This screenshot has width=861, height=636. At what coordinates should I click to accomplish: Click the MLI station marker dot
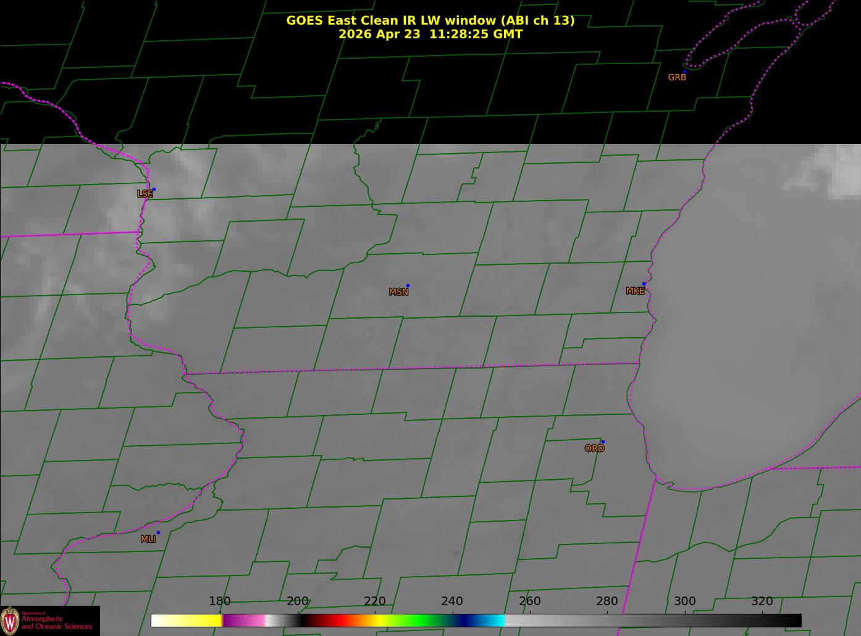point(158,532)
